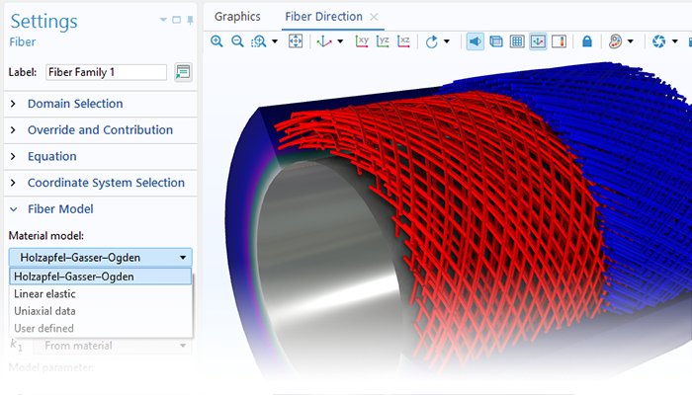Zoom extents to fit the model
This screenshot has width=692, height=395.
(296, 41)
